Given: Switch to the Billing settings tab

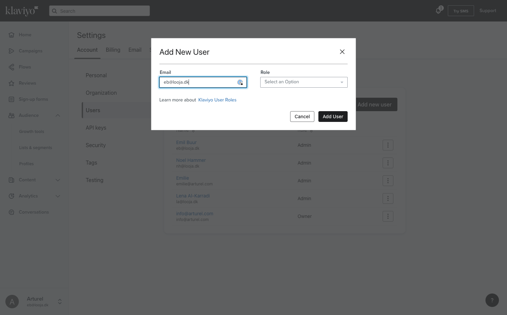Looking at the screenshot, I should click(x=113, y=50).
